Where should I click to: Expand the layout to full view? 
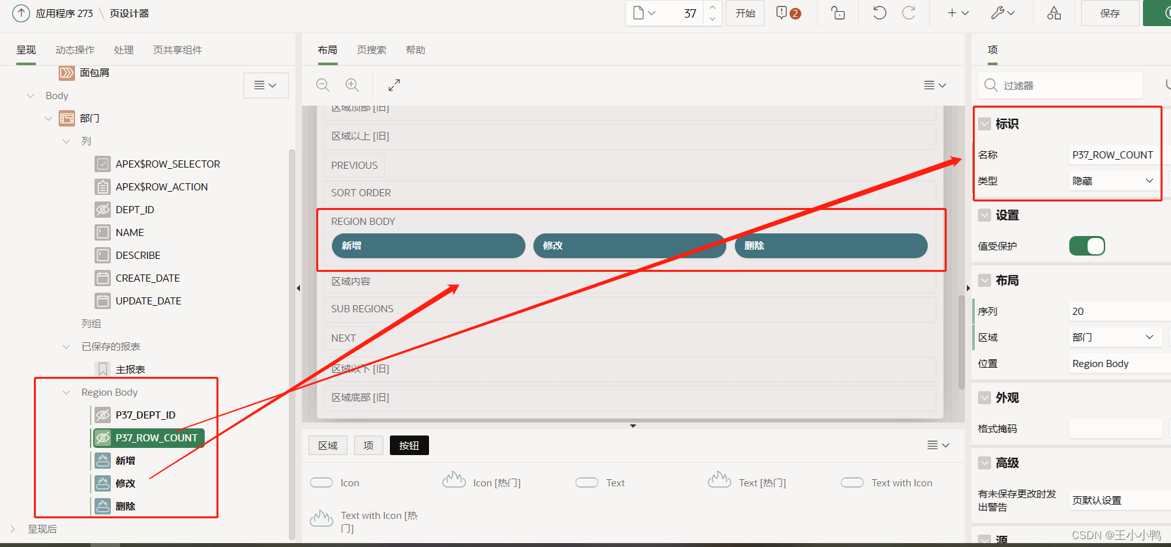394,85
